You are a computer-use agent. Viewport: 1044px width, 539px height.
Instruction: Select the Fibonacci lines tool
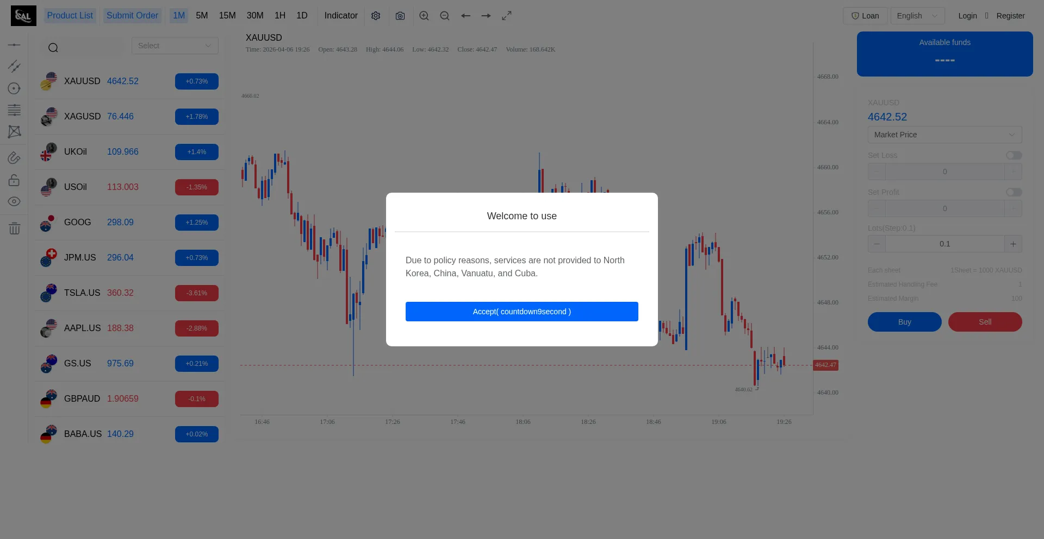pyautogui.click(x=14, y=110)
